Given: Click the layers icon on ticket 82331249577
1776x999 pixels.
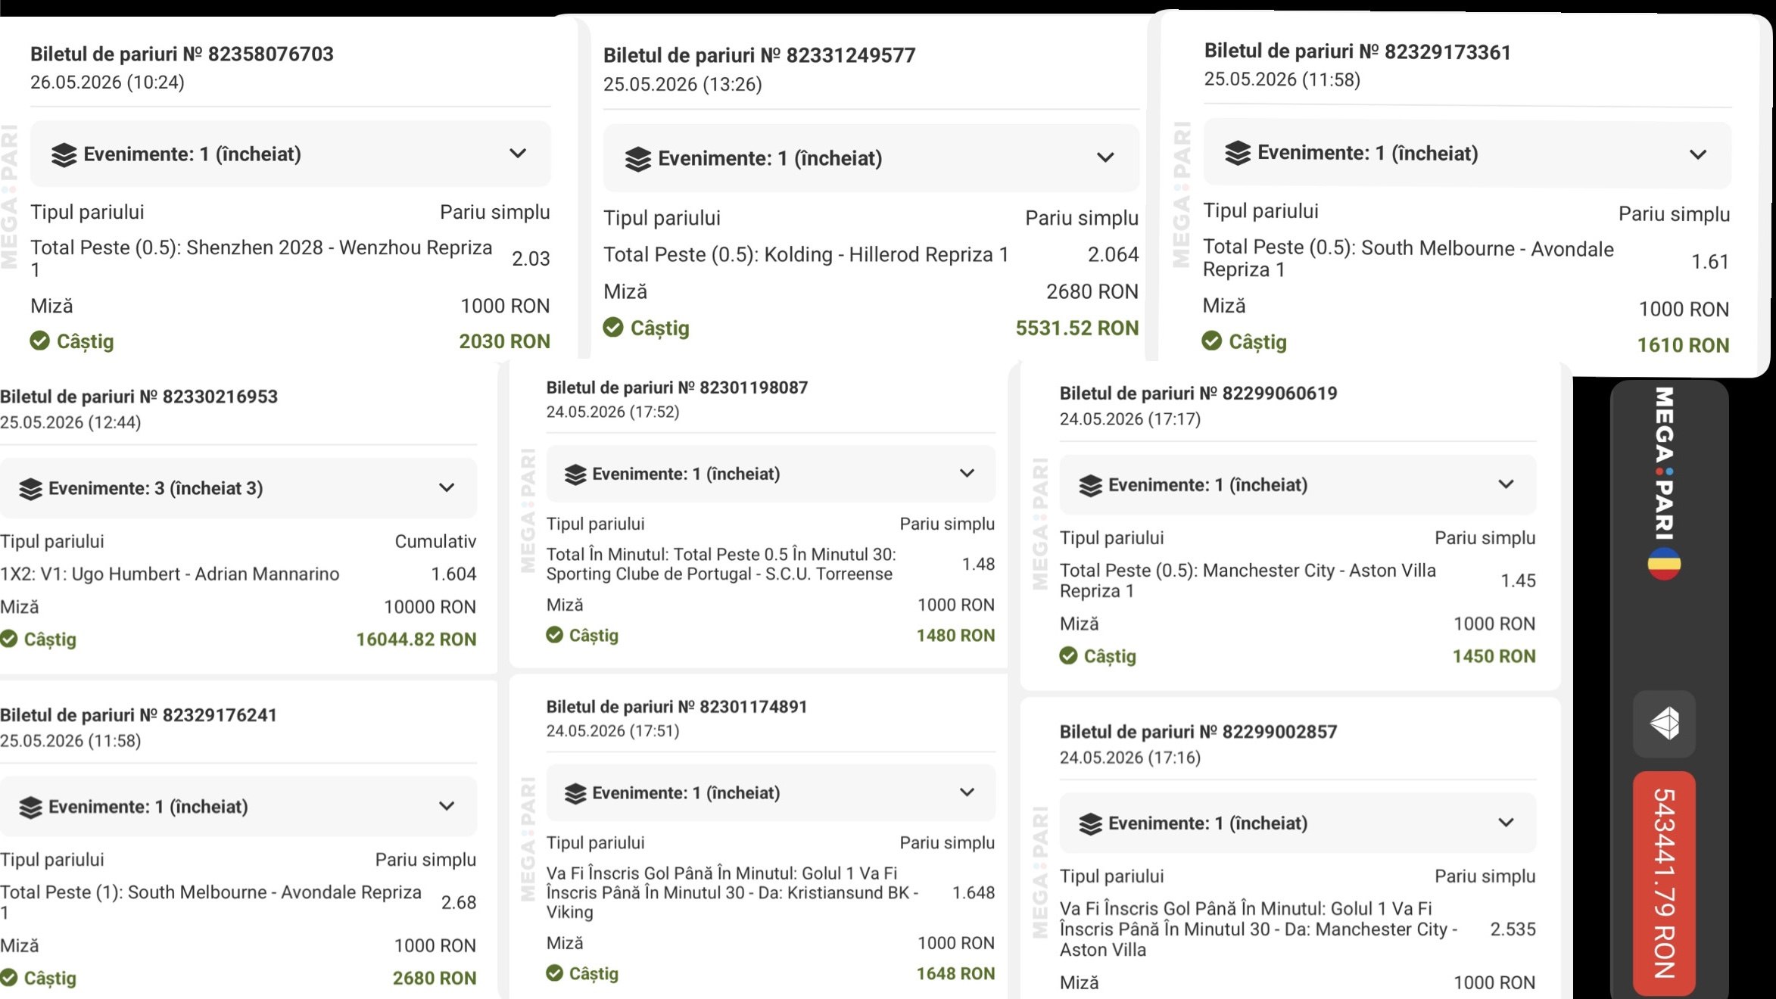Looking at the screenshot, I should (x=638, y=159).
